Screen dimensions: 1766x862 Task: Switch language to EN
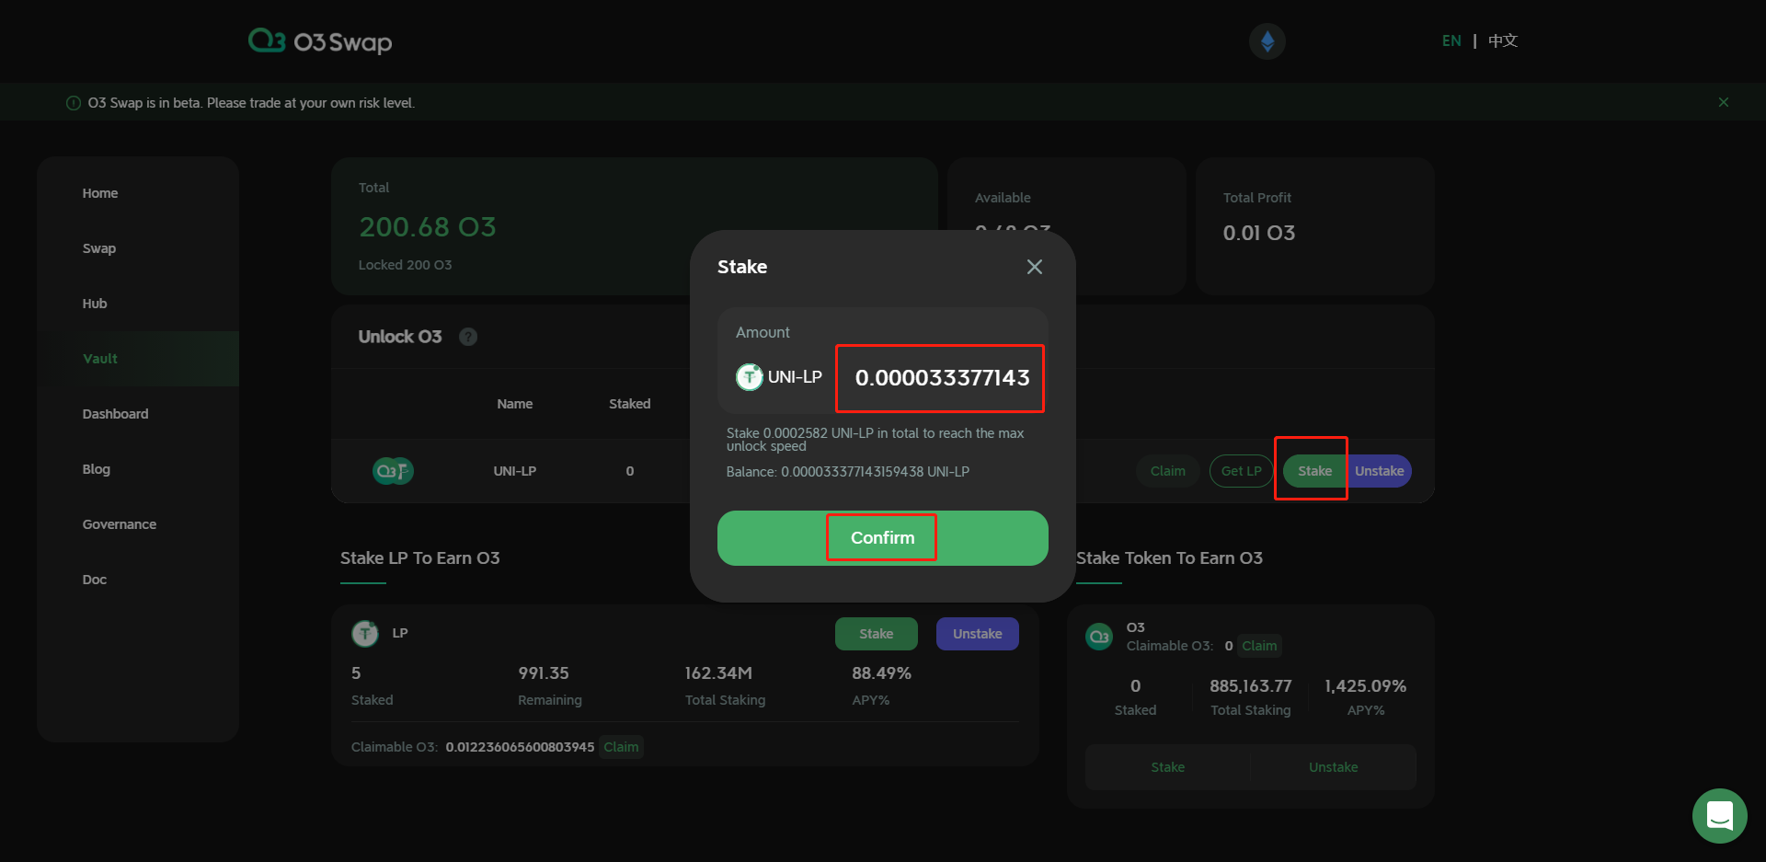[x=1451, y=40]
